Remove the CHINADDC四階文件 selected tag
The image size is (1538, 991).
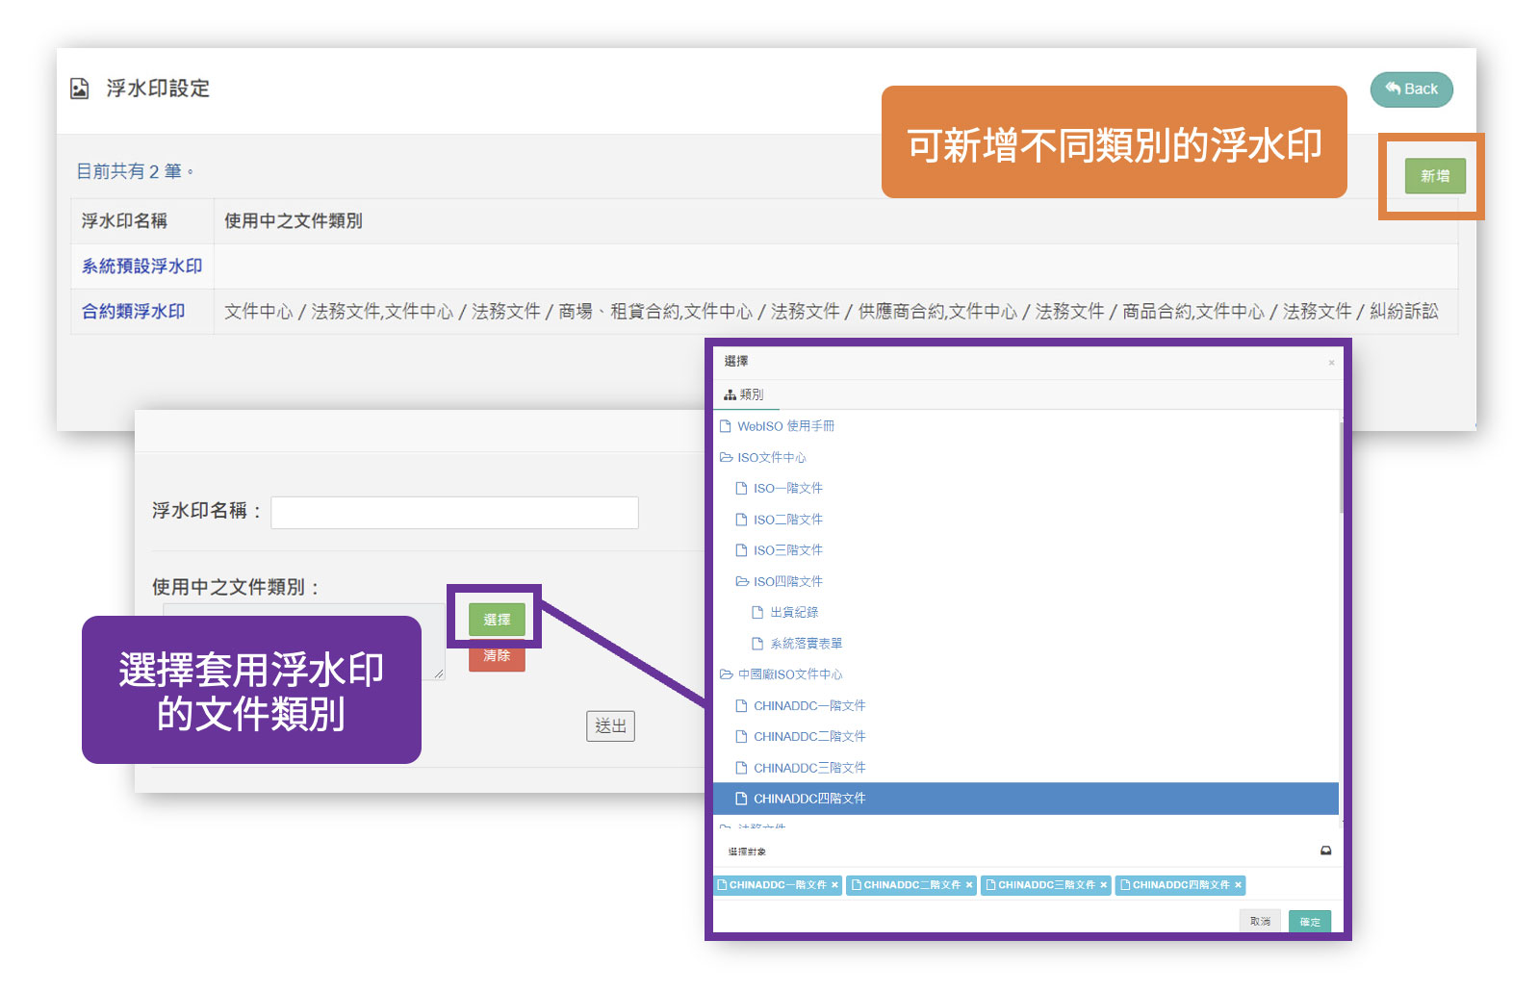coord(1239,885)
